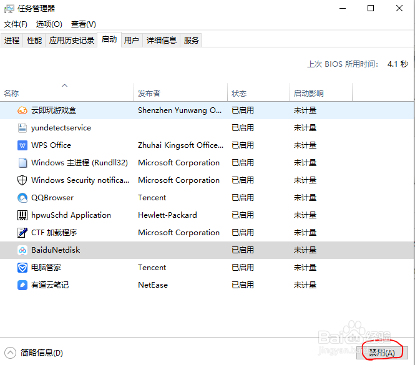The width and height of the screenshot is (415, 365).
Task: Select the 启动 tab
Action: 109,39
